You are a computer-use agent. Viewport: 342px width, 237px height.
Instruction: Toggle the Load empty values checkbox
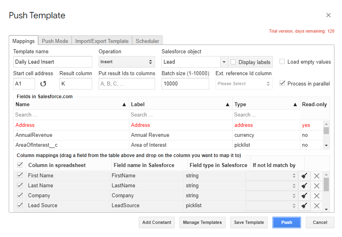(282, 62)
